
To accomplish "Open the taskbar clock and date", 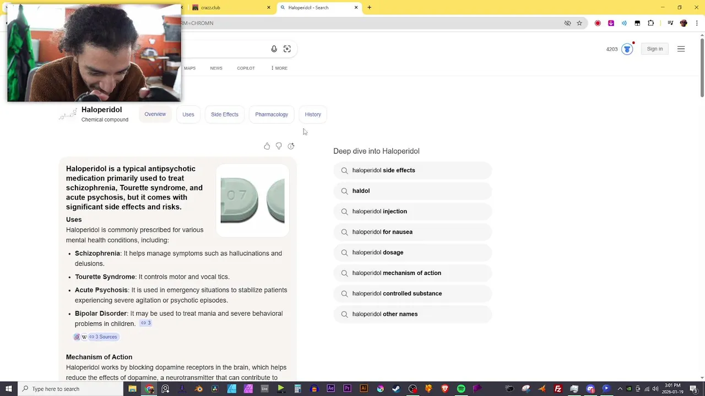I will pos(673,389).
